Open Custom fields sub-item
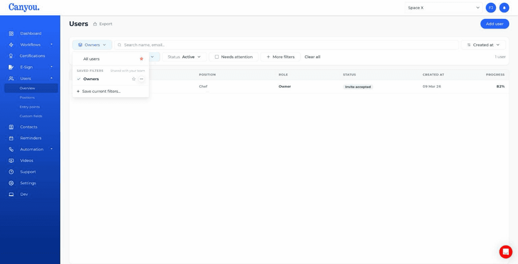The height and width of the screenshot is (264, 518). click(31, 116)
